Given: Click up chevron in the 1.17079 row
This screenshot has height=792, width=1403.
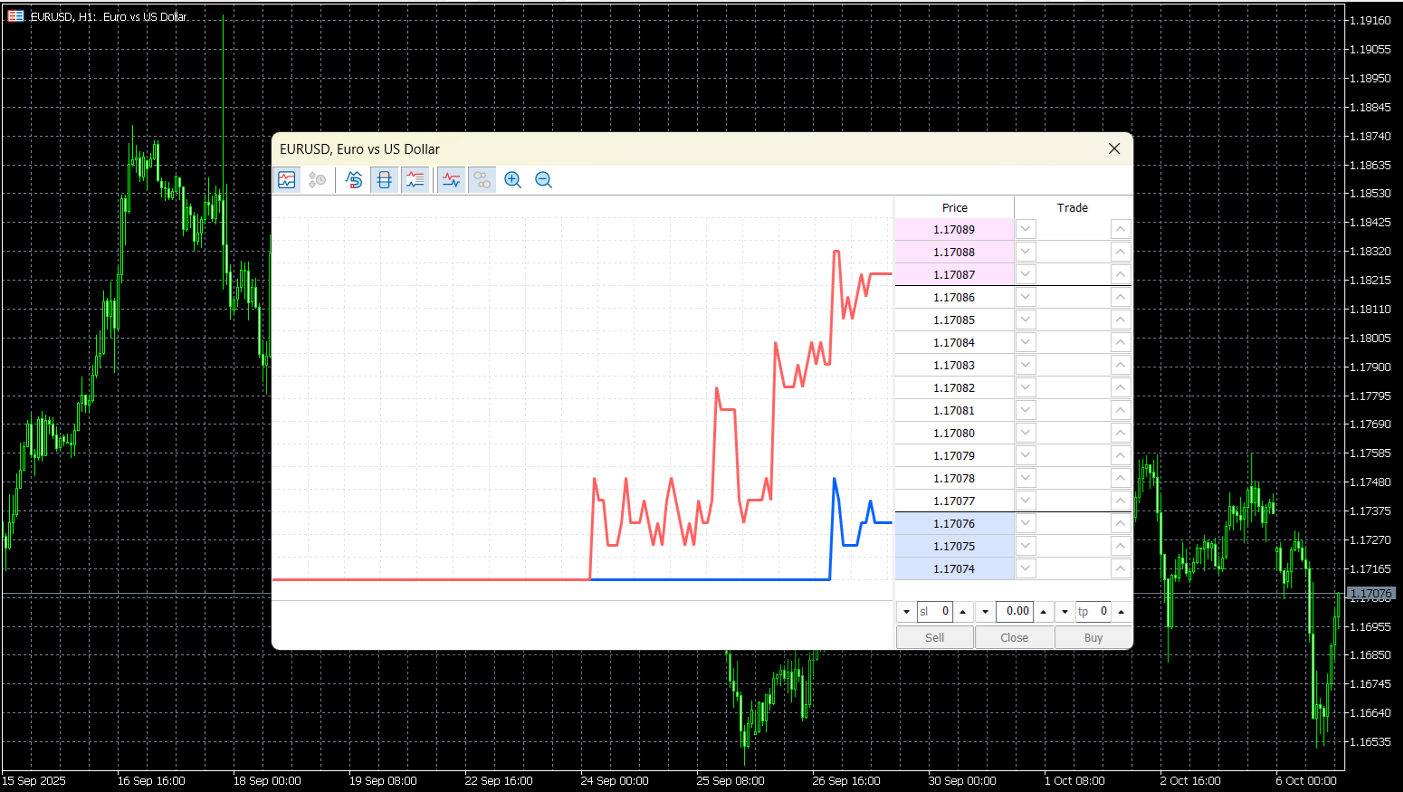Looking at the screenshot, I should 1121,455.
